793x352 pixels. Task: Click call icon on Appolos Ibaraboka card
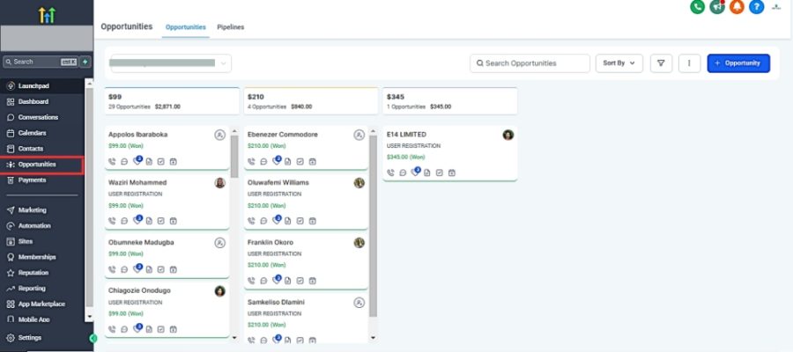coord(112,161)
